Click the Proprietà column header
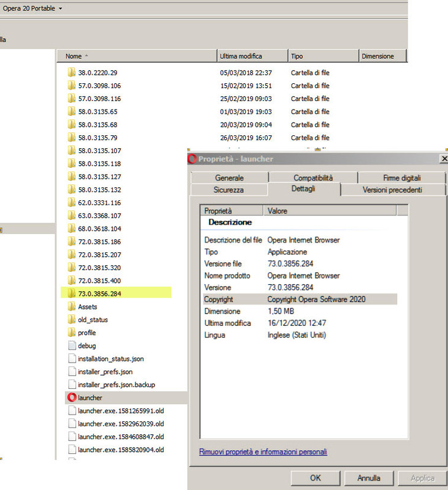 pos(231,211)
